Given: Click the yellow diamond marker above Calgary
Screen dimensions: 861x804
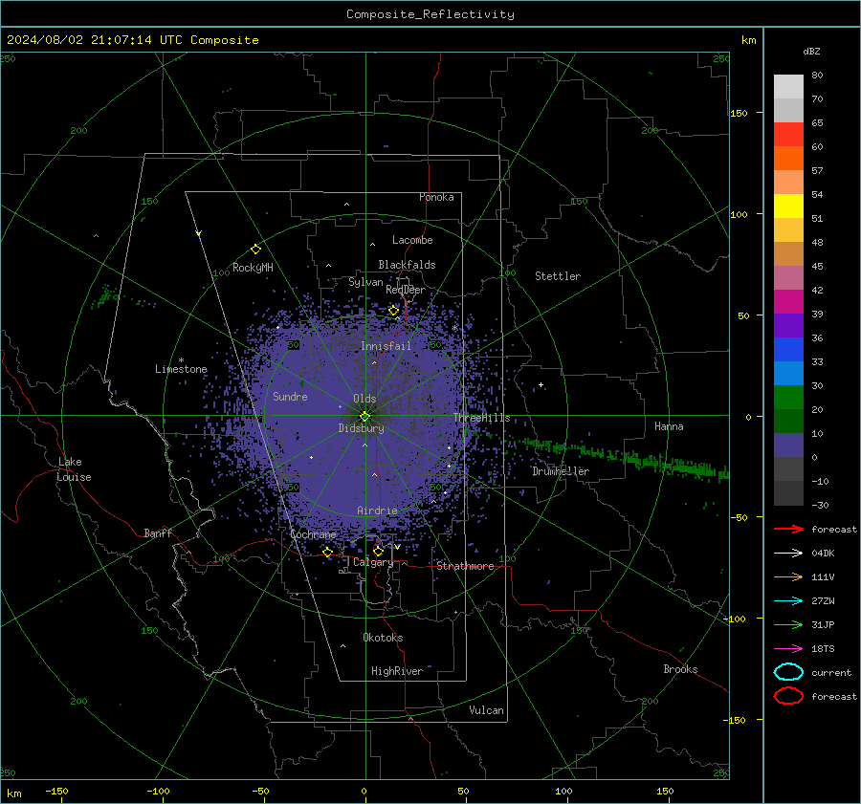Looking at the screenshot, I should [x=378, y=551].
